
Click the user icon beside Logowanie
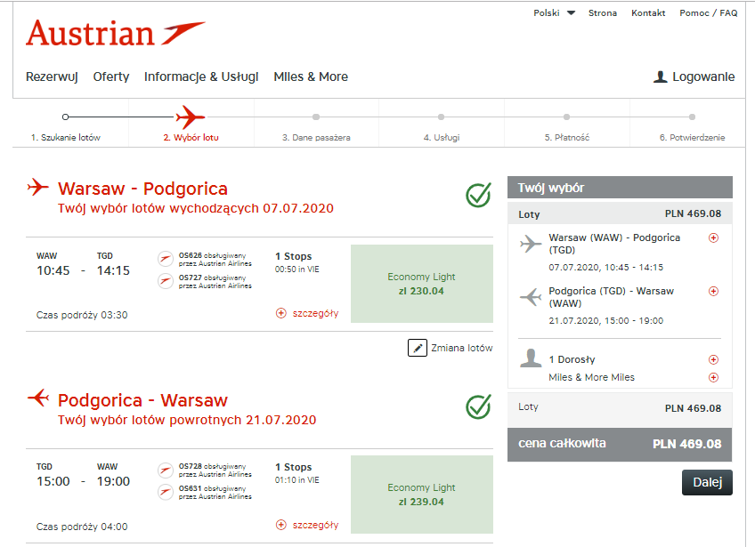pyautogui.click(x=660, y=76)
